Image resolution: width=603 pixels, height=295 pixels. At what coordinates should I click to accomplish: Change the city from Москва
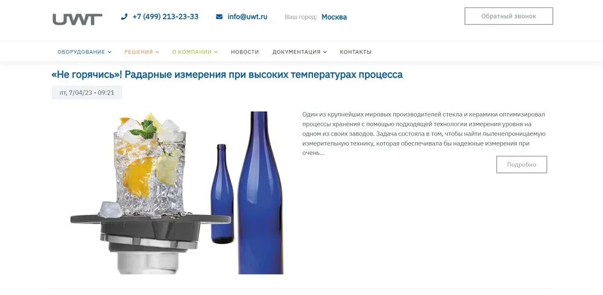click(x=334, y=17)
